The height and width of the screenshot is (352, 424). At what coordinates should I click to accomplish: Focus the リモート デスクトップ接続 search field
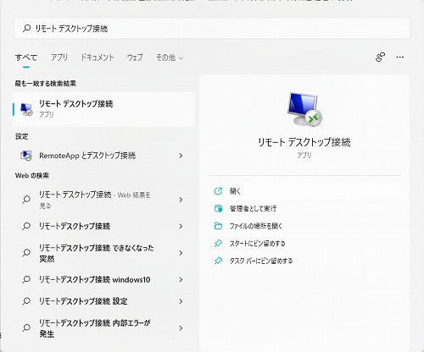click(x=212, y=29)
